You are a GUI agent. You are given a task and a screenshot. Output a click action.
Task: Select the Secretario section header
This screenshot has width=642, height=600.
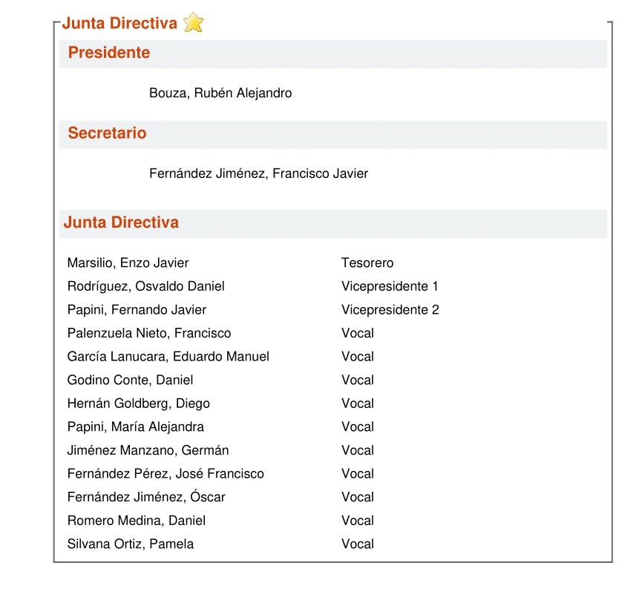coord(107,133)
